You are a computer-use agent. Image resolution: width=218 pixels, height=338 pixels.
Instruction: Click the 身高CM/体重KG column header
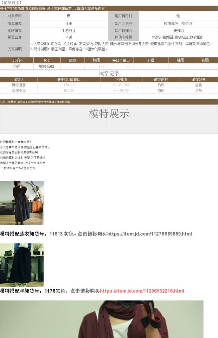click(x=69, y=80)
